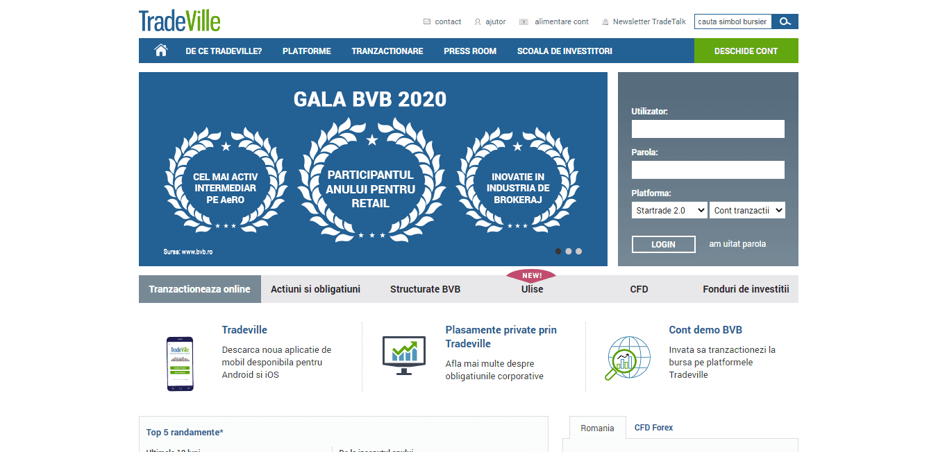Click the Utilizator input field
Image resolution: width=929 pixels, height=452 pixels.
tap(708, 129)
